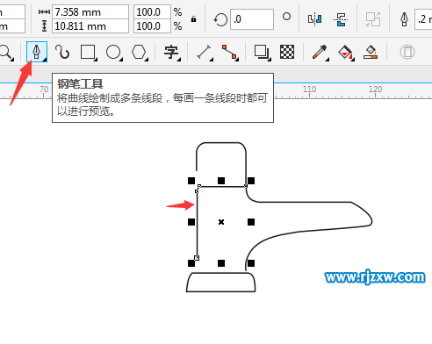
Task: Click the bottom node of the vertical line
Action: coord(197,258)
